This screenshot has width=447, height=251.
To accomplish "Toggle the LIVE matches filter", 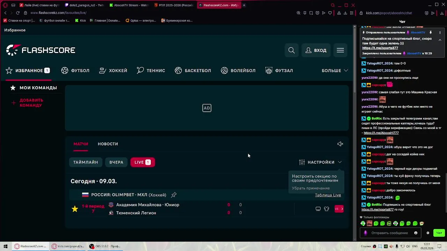I will point(142,162).
